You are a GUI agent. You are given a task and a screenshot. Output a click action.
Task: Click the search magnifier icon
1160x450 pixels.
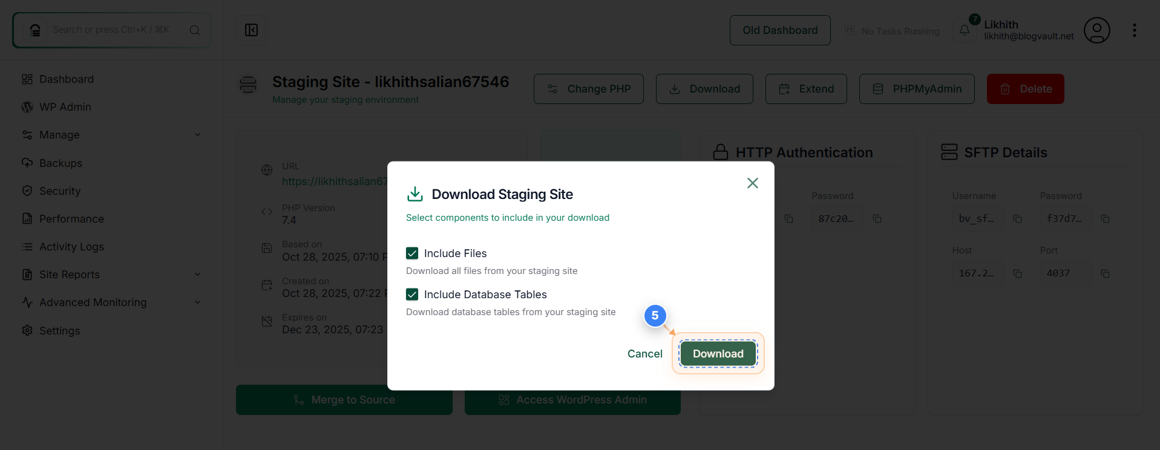(195, 30)
